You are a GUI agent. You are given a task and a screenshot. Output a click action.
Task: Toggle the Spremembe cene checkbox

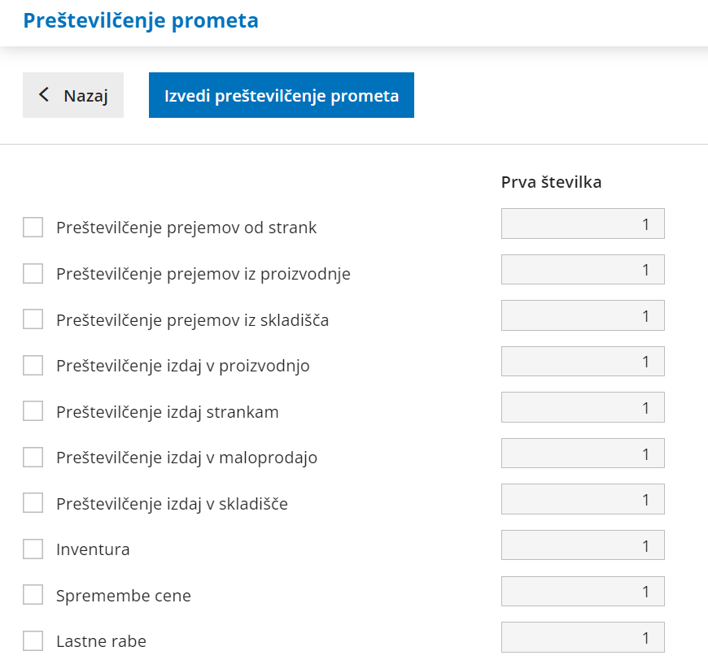(x=33, y=595)
